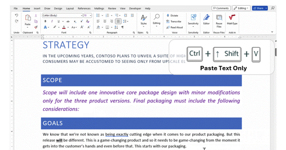Collapse the ribbon with chevron
The width and height of the screenshot is (286, 150).
click(x=272, y=32)
